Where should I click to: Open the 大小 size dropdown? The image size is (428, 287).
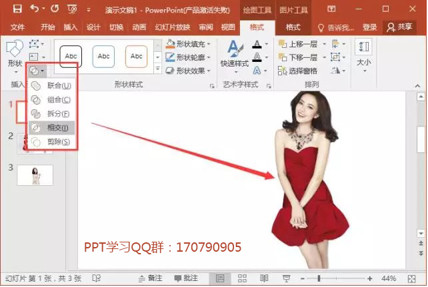coord(364,57)
